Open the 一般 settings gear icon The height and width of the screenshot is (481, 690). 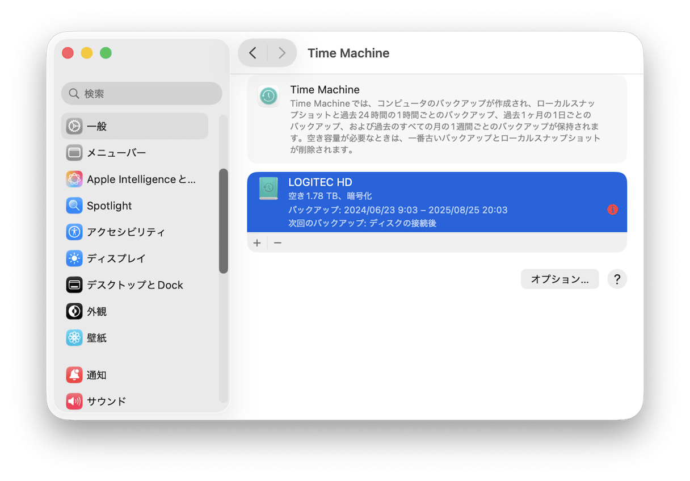(x=74, y=126)
